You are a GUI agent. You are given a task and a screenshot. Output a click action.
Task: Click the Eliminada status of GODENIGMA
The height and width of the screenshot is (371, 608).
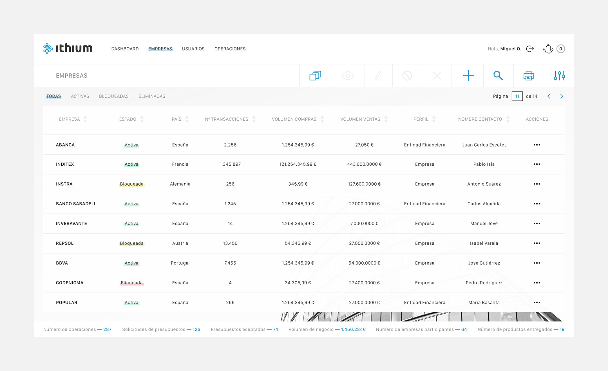[x=132, y=283]
